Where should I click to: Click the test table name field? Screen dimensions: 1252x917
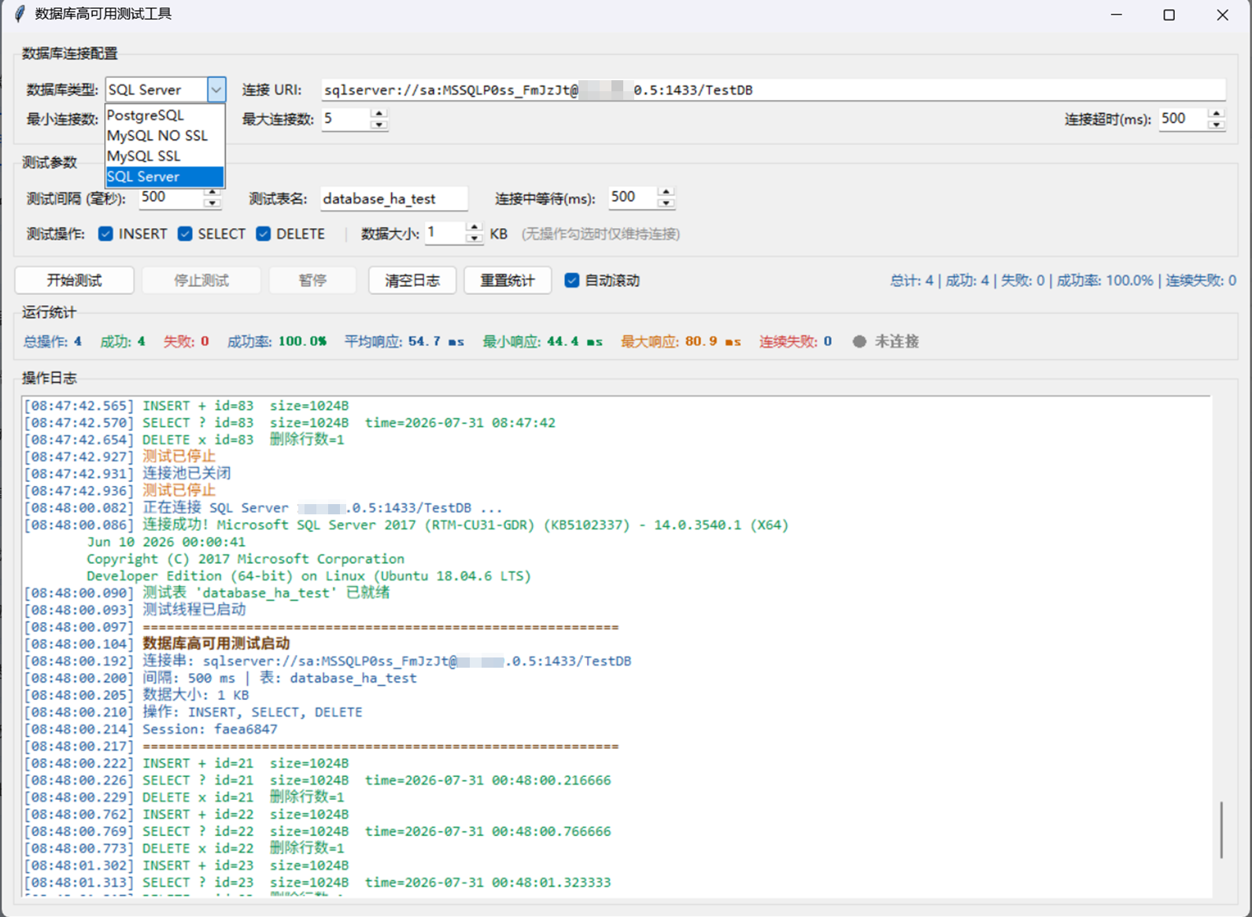393,198
